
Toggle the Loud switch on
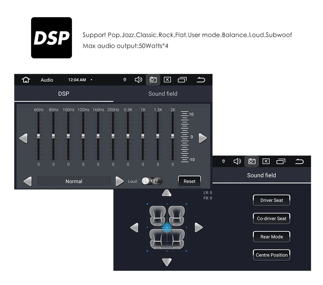click(152, 181)
